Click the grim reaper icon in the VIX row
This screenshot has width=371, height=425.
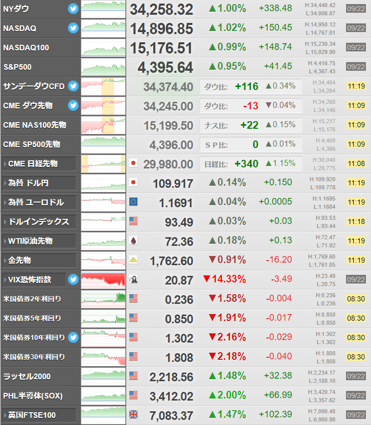click(133, 279)
